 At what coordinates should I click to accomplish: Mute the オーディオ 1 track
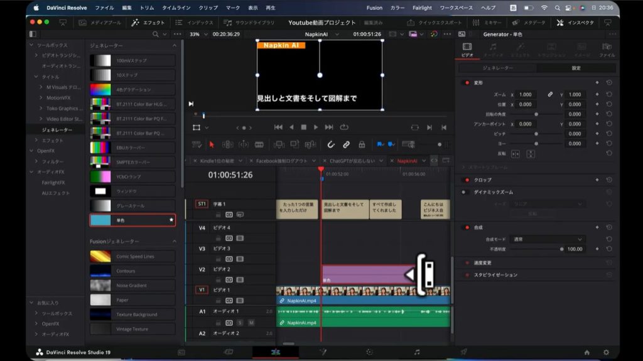click(251, 323)
